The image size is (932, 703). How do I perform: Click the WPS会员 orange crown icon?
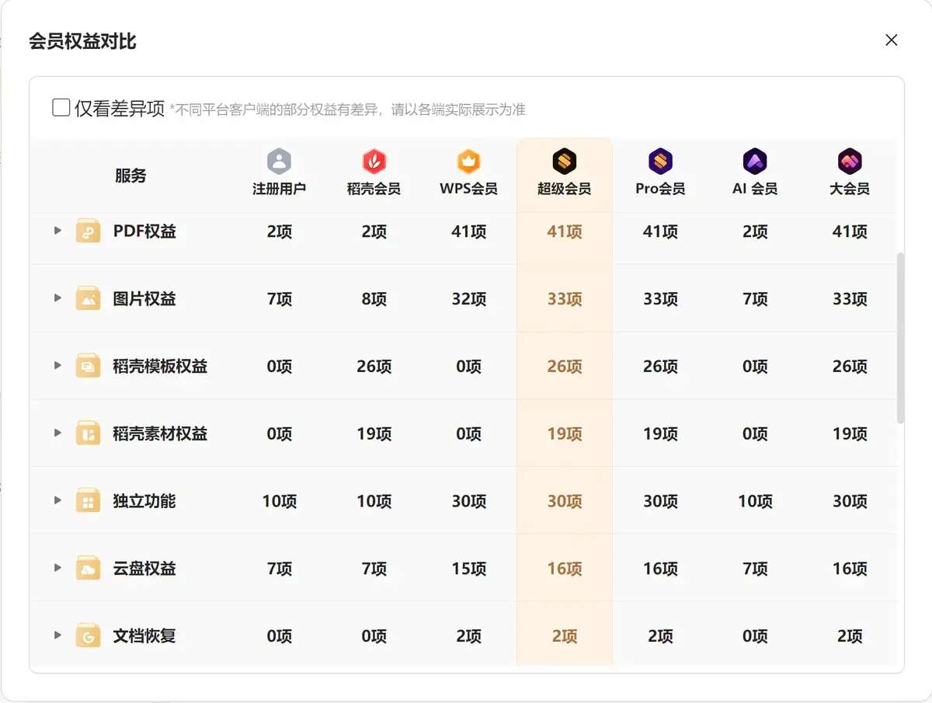pos(468,162)
